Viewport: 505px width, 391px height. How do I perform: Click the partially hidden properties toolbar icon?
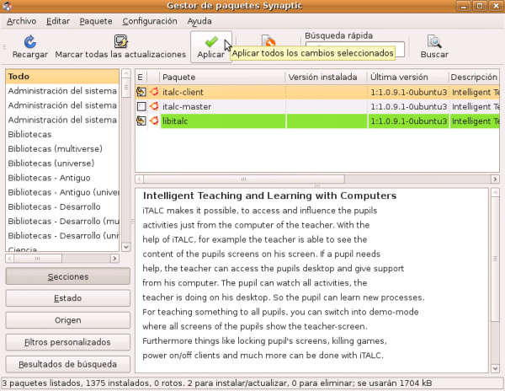coord(268,40)
